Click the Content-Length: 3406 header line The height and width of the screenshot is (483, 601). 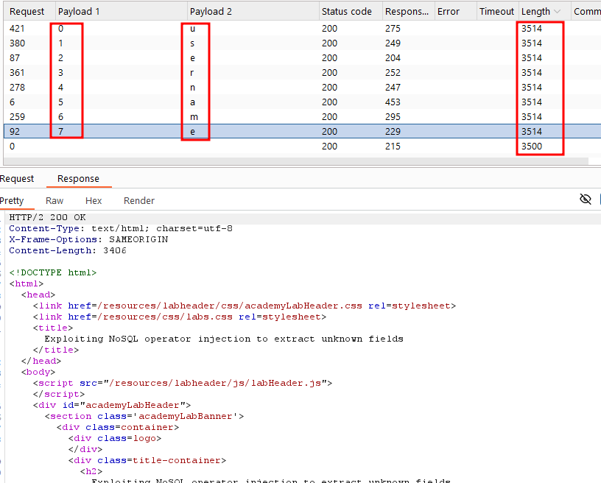[68, 250]
